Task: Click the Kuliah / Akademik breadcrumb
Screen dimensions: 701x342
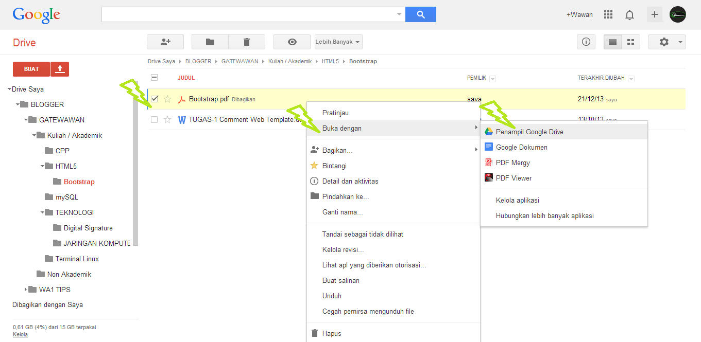Action: coord(290,61)
